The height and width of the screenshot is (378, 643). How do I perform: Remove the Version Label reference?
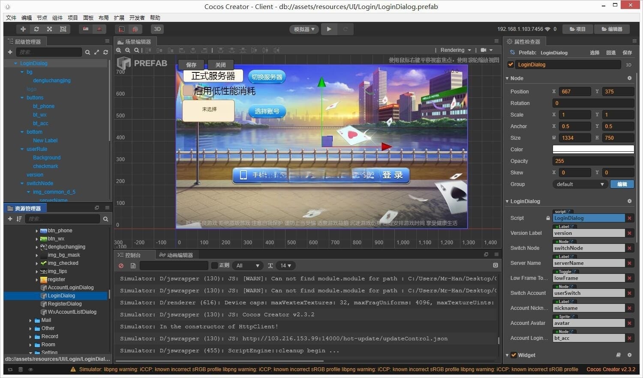629,233
